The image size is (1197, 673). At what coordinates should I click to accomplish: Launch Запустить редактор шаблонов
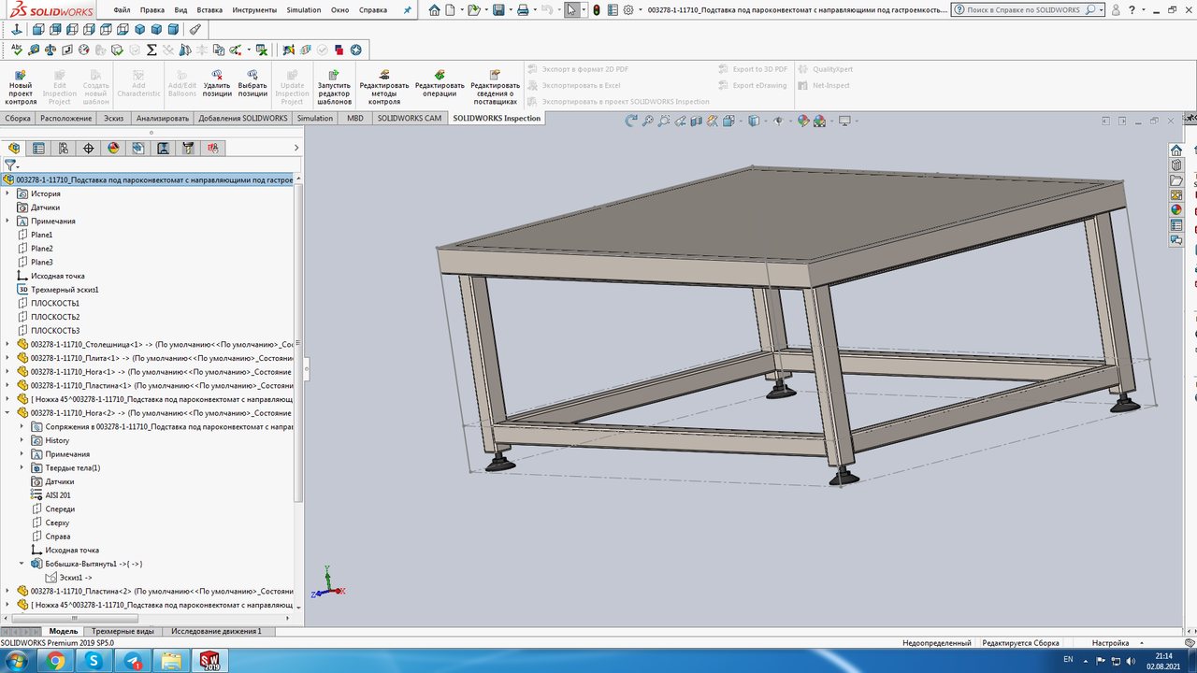coord(334,86)
